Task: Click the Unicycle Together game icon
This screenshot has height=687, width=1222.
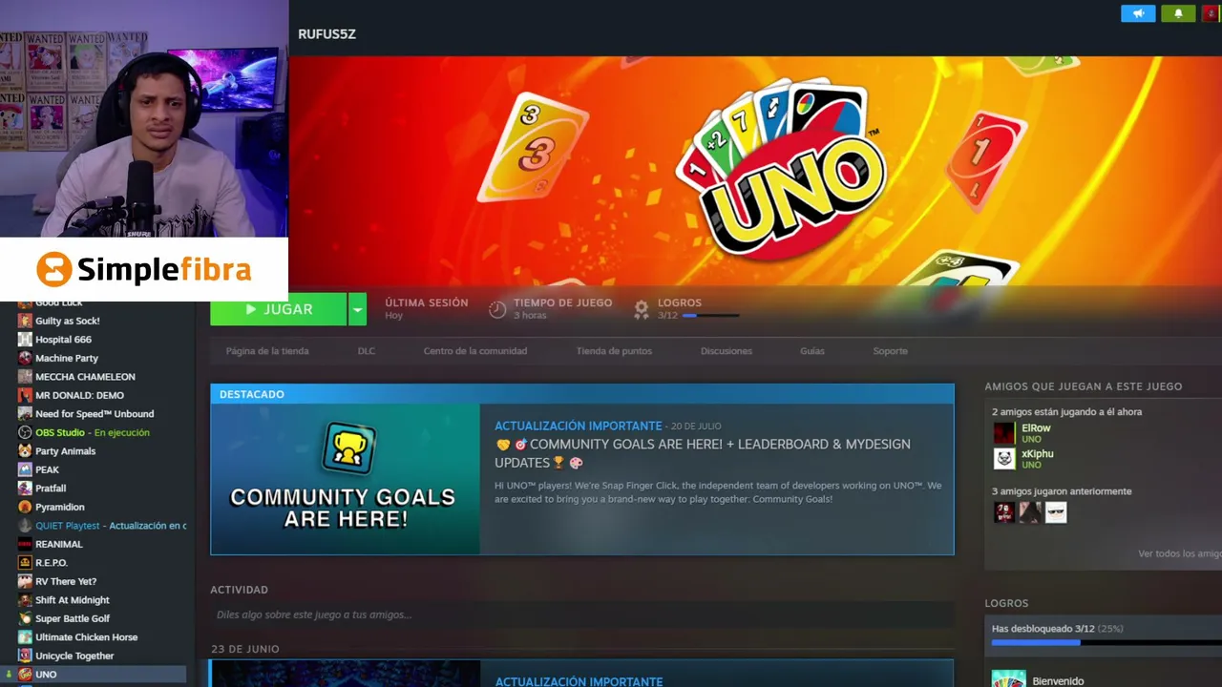Action: click(25, 656)
